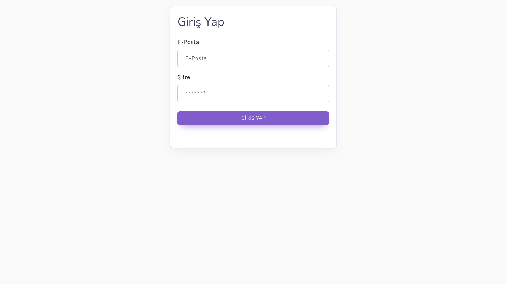Click the gray page background below the login card

253,214
